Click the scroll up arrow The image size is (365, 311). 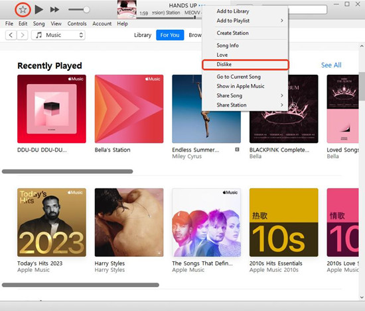click(x=362, y=46)
